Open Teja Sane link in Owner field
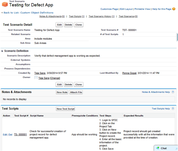The height and width of the screenshot is (151, 178). pyautogui.click(x=44, y=78)
